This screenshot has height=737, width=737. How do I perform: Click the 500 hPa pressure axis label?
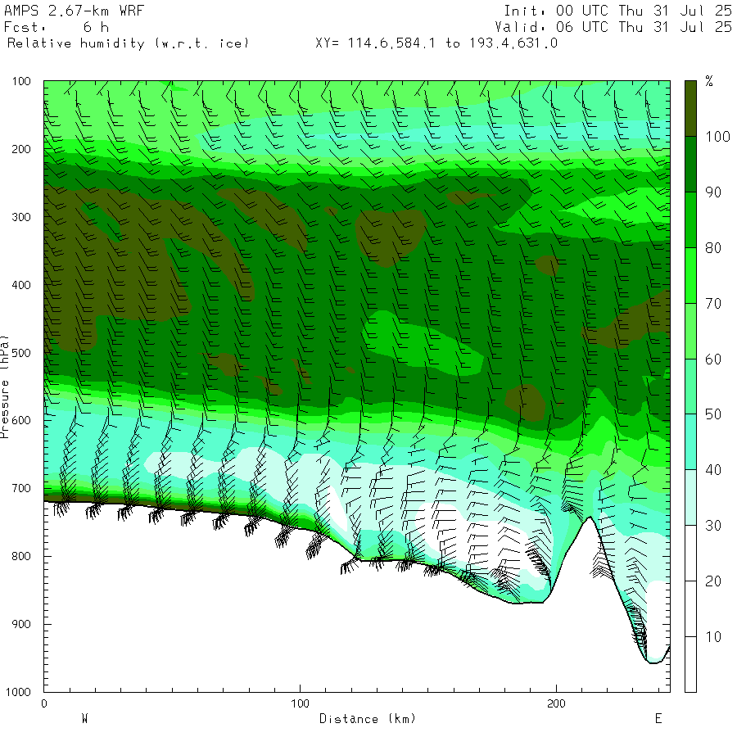click(x=21, y=353)
